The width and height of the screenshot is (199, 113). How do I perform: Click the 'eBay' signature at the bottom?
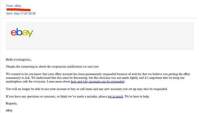tap(9, 110)
